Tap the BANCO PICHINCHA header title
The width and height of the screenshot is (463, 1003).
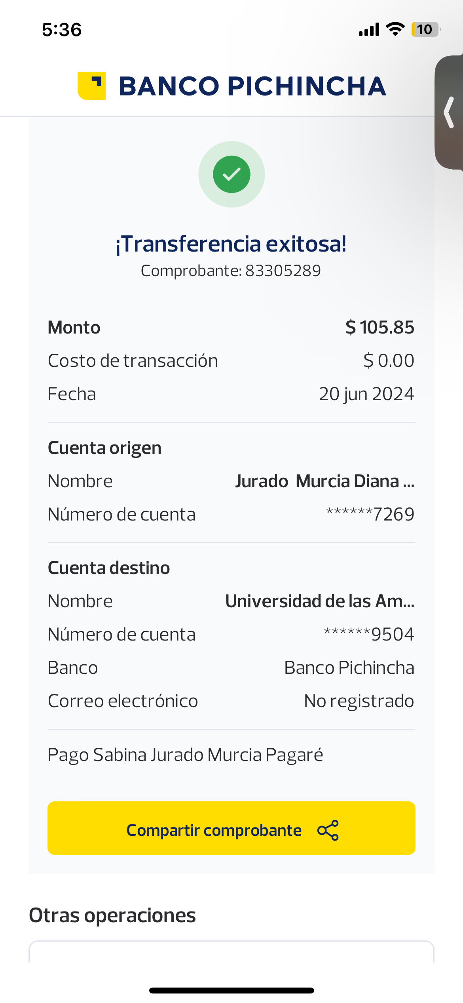[x=252, y=86]
